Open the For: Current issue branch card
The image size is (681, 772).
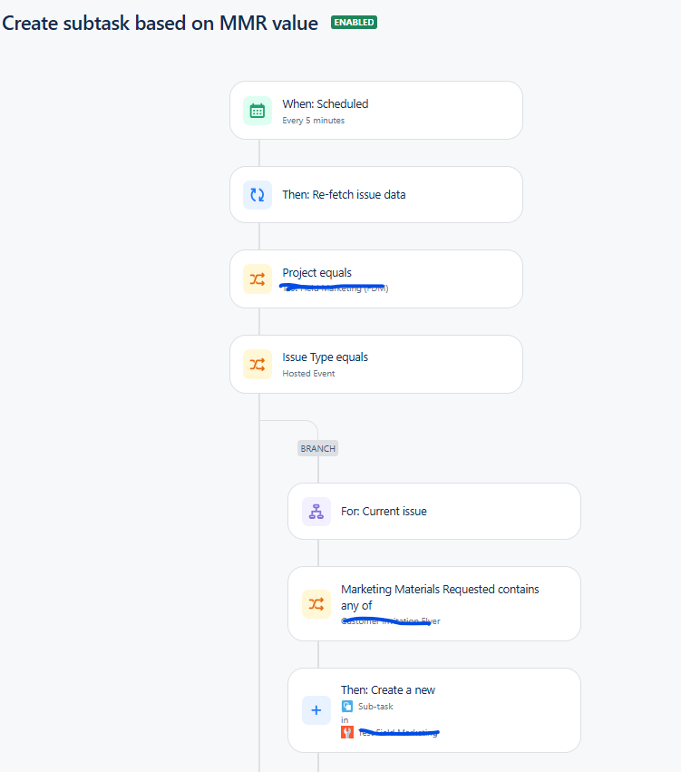coord(434,511)
